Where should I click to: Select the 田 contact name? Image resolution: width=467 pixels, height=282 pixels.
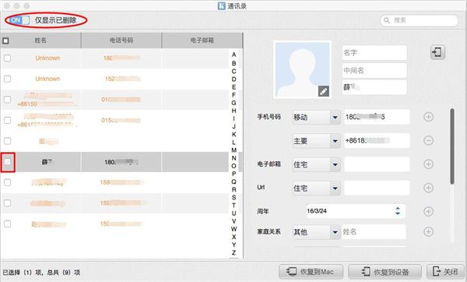49,141
